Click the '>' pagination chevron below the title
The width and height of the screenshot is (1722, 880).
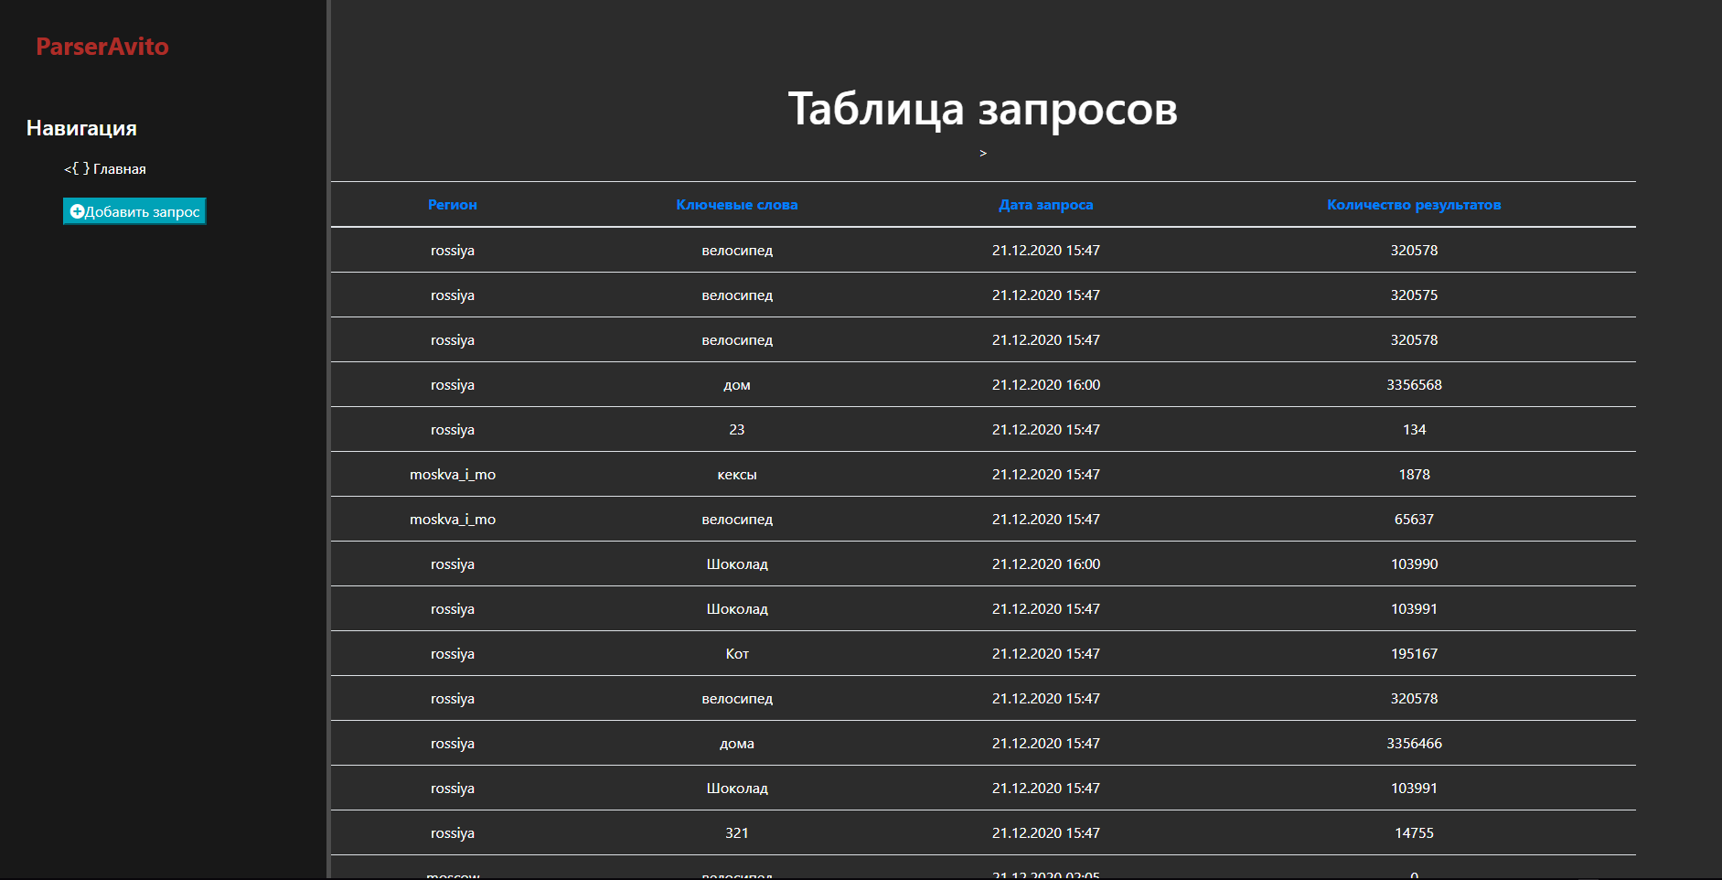click(x=984, y=153)
